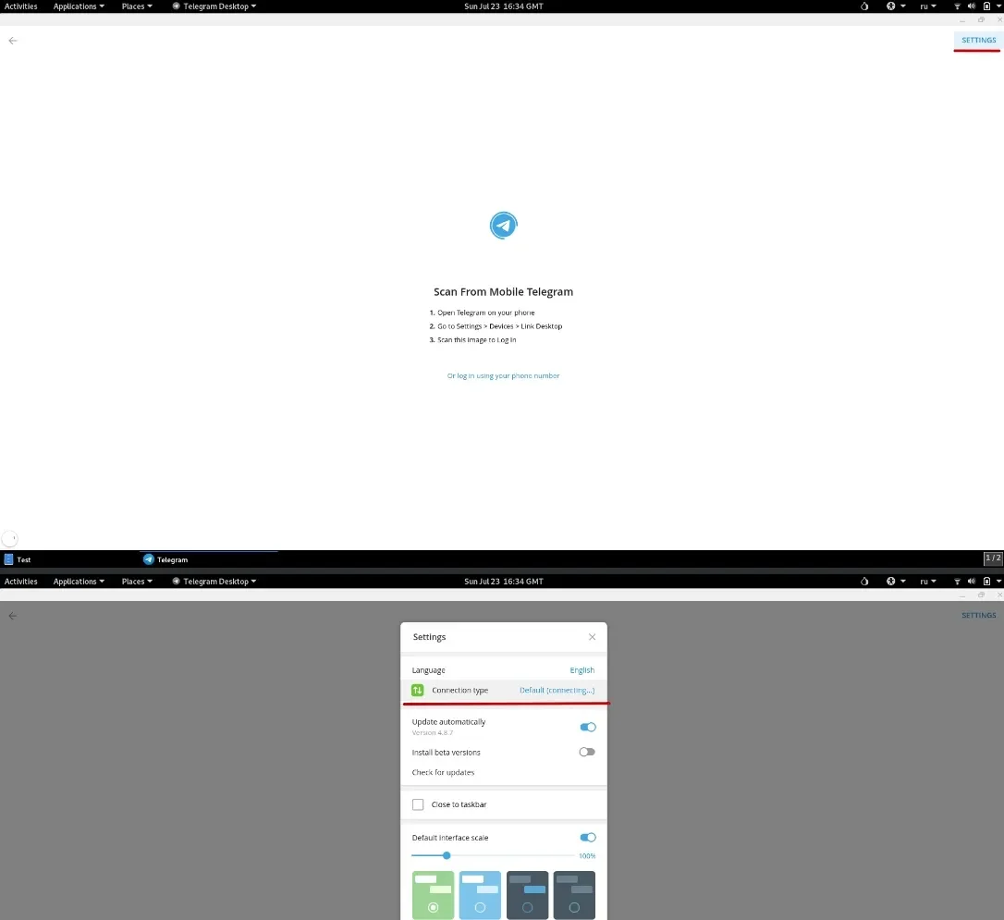Click the '100%' interface scale value
Image resolution: width=1004 pixels, height=920 pixels.
point(587,856)
